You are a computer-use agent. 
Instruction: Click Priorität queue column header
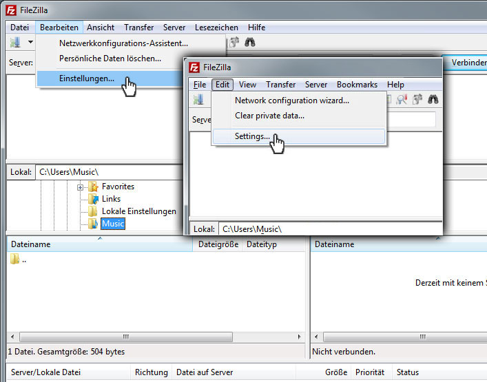coord(372,372)
